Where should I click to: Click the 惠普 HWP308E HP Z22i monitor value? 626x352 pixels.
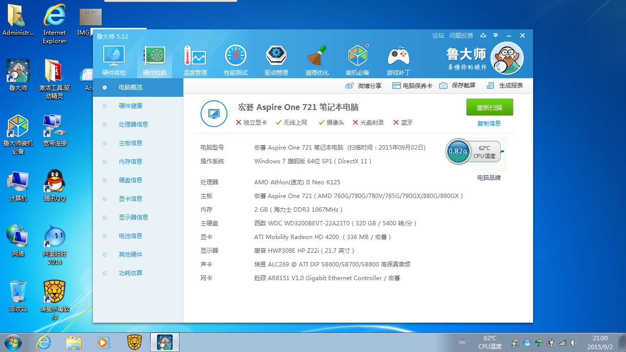tap(304, 251)
